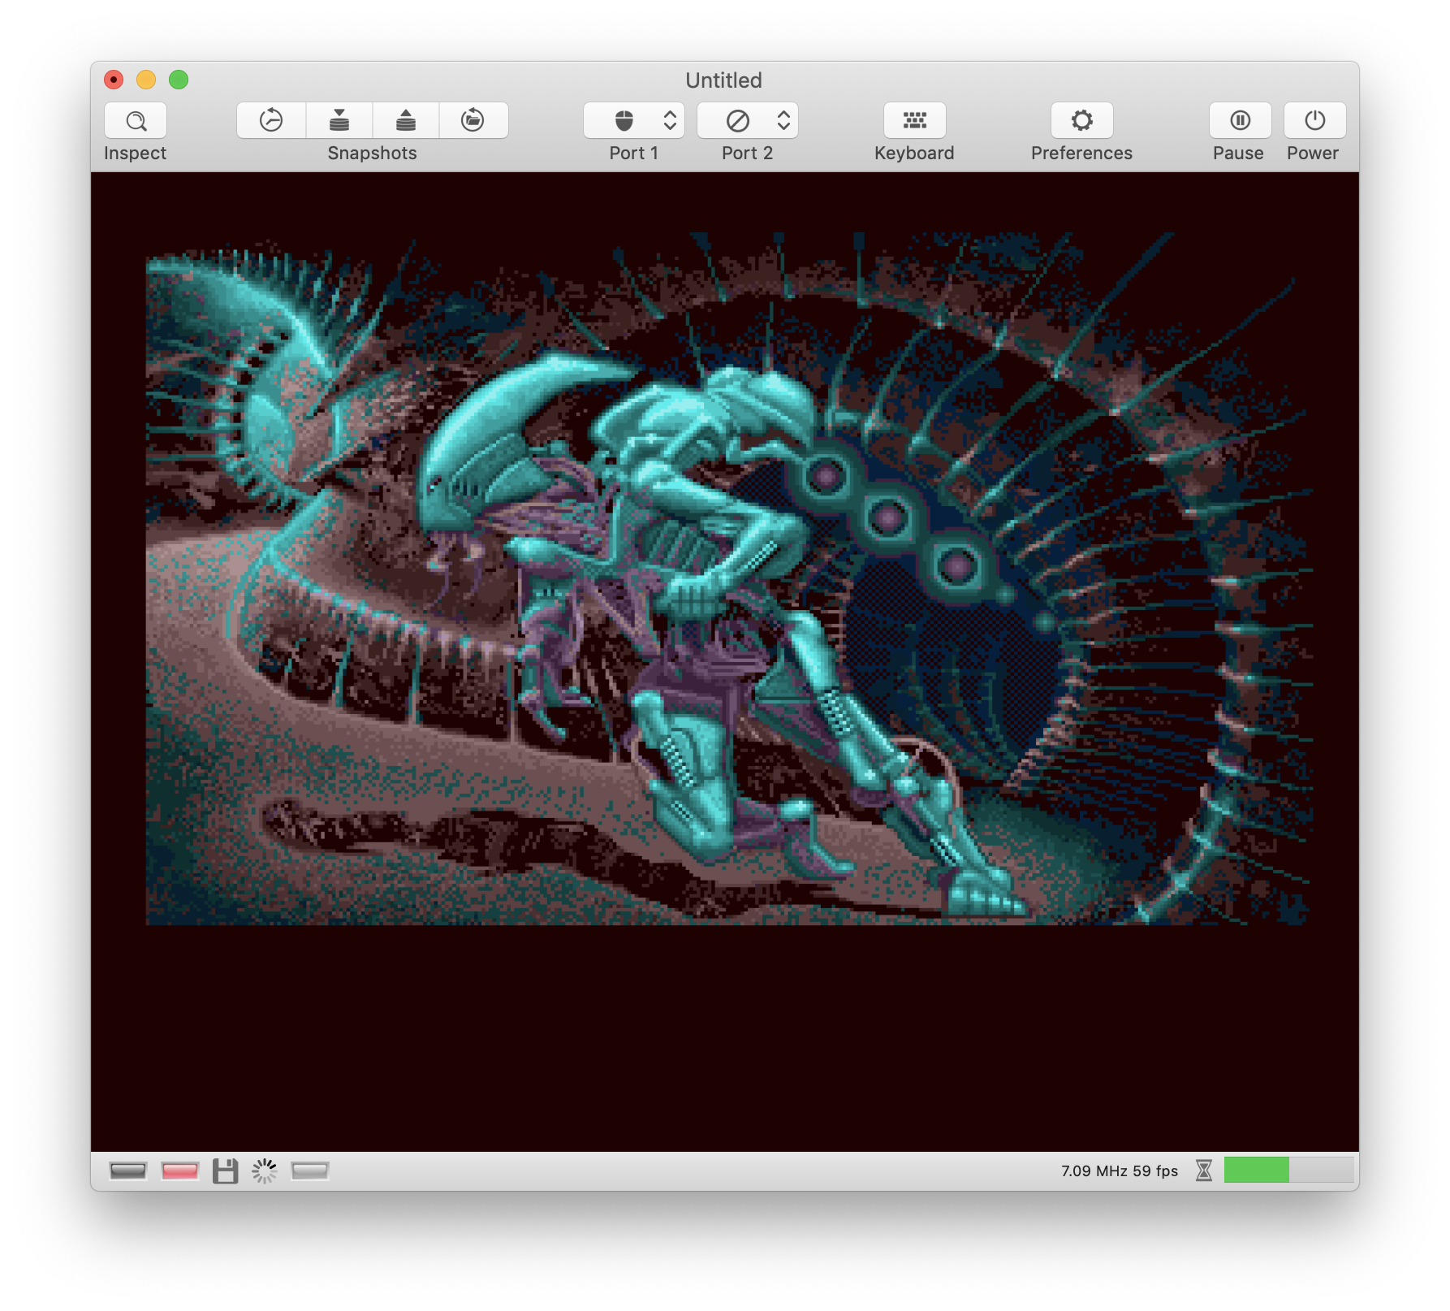The height and width of the screenshot is (1311, 1450).
Task: Click the 7.09 MHz 59 fps readout
Action: pyautogui.click(x=1120, y=1170)
